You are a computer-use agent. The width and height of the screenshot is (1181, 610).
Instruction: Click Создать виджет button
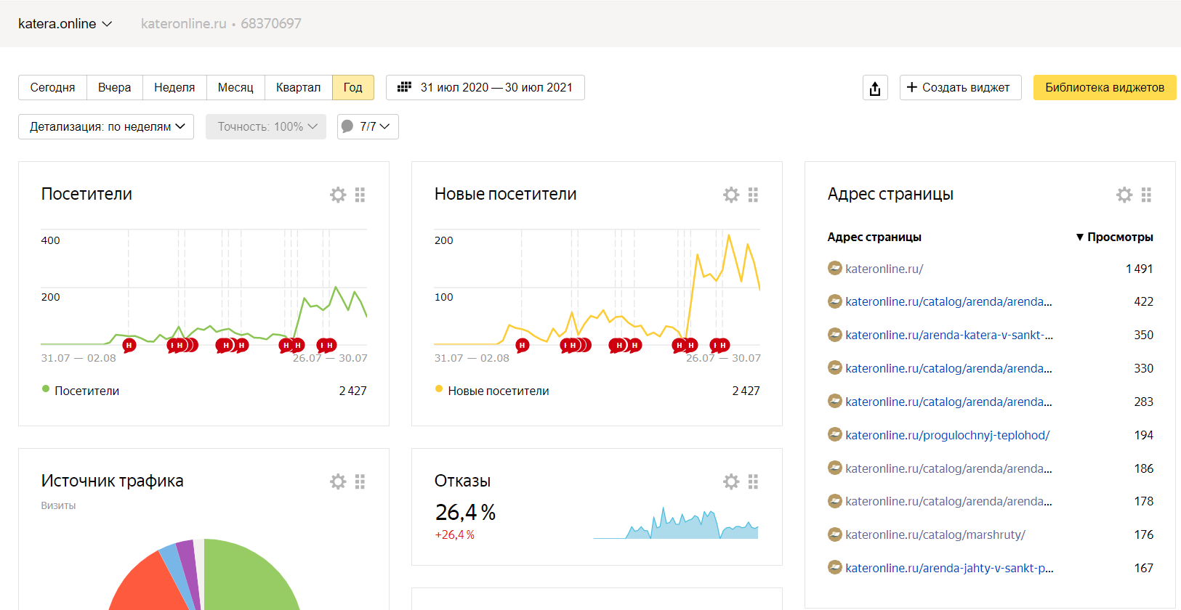(x=960, y=87)
